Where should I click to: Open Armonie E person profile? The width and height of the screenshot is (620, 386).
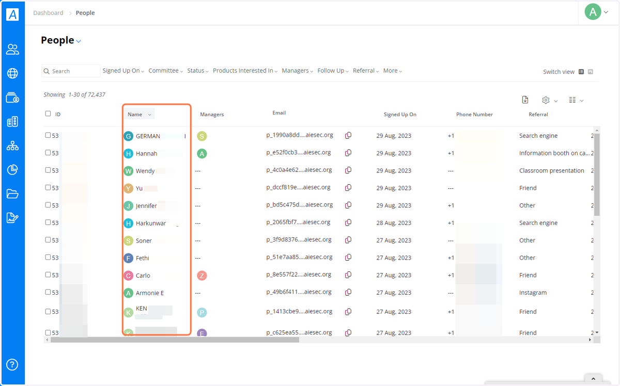[150, 293]
